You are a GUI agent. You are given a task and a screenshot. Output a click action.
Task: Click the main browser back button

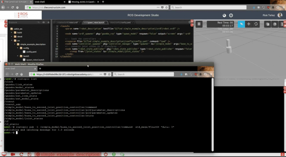pyautogui.click(x=3, y=7)
